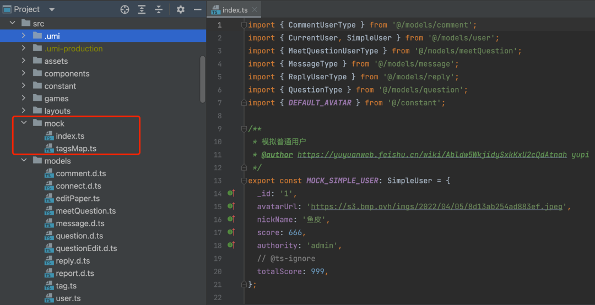This screenshot has height=305, width=595.
Task: Open the Project view dropdown
Action: click(52, 9)
